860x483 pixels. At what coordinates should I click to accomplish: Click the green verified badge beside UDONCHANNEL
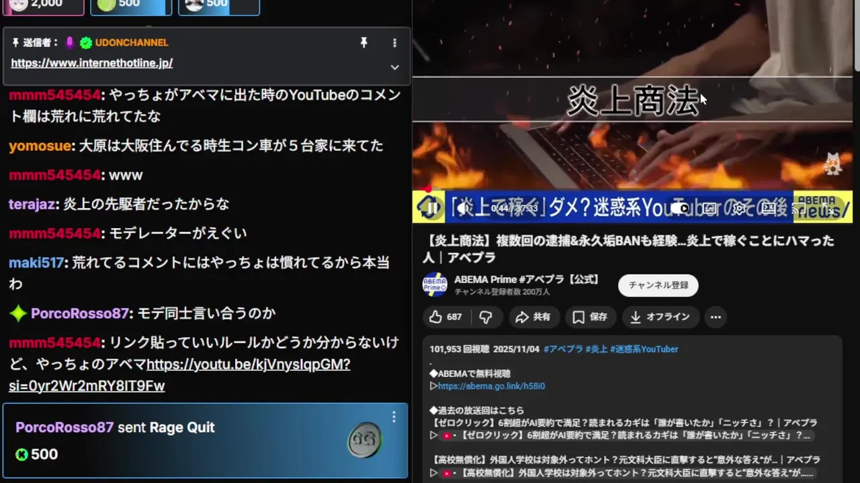click(85, 43)
